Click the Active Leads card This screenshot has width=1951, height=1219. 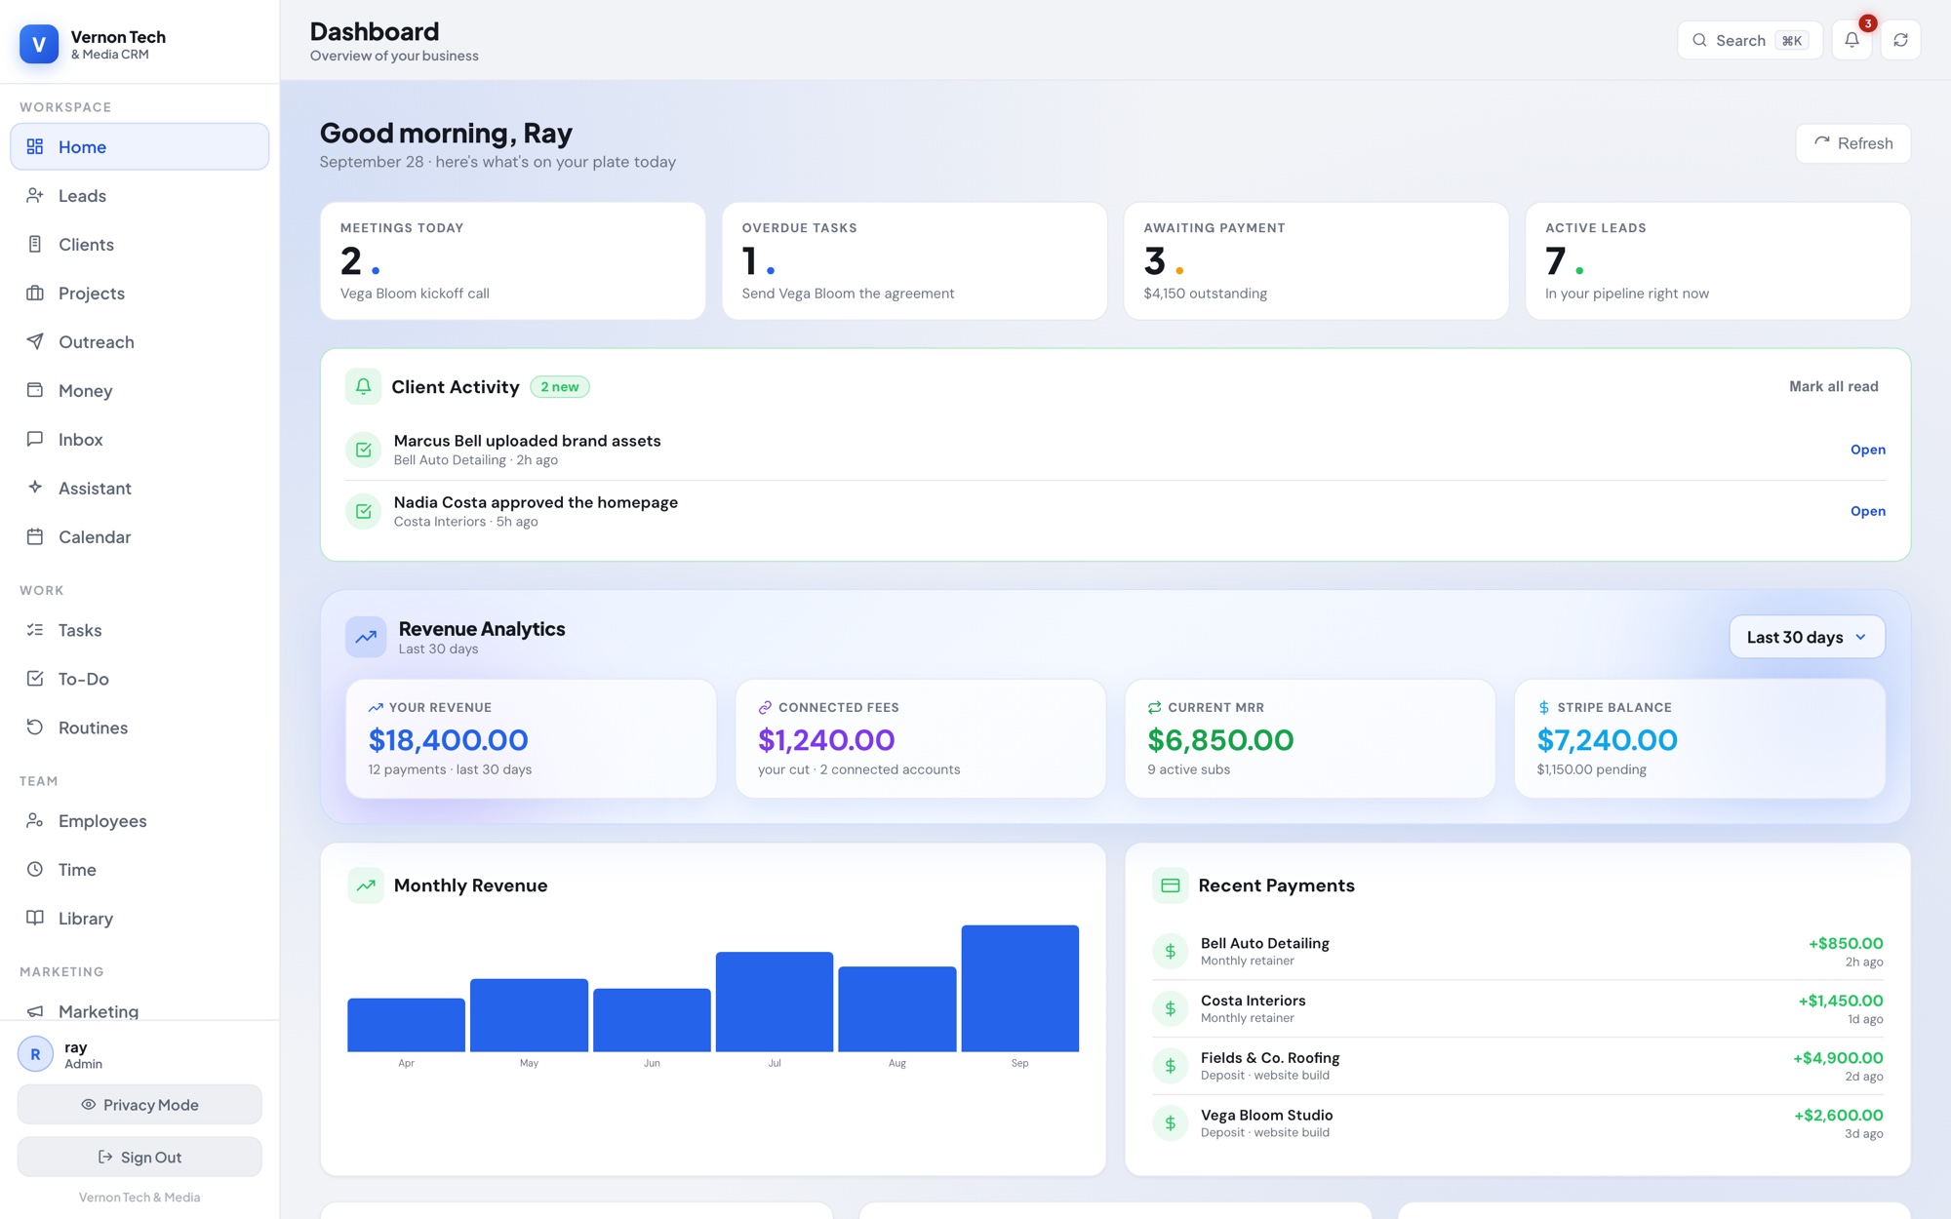pos(1717,260)
